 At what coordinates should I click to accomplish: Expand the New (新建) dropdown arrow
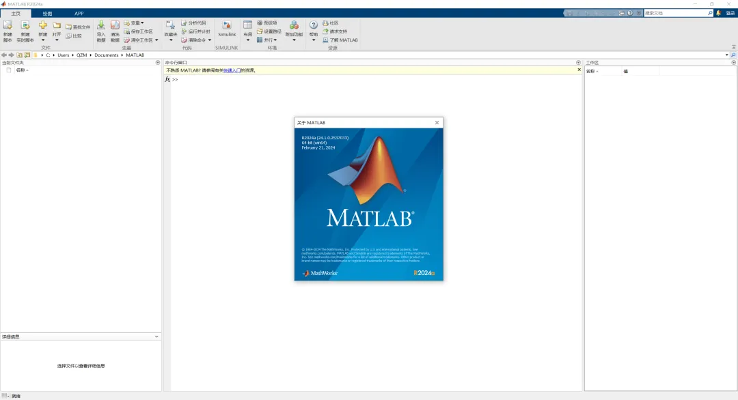(43, 40)
